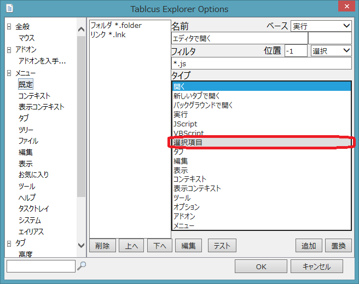Choose 選択項目 in the type list
The width and height of the screenshot is (359, 284).
pyautogui.click(x=188, y=143)
